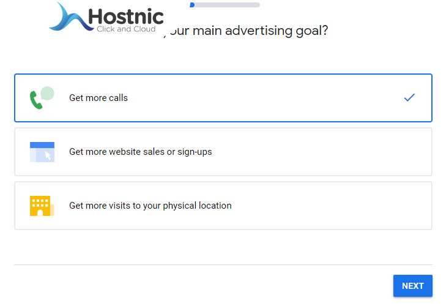Click the yellow storefront building icon
Image resolution: width=446 pixels, height=306 pixels.
click(42, 206)
